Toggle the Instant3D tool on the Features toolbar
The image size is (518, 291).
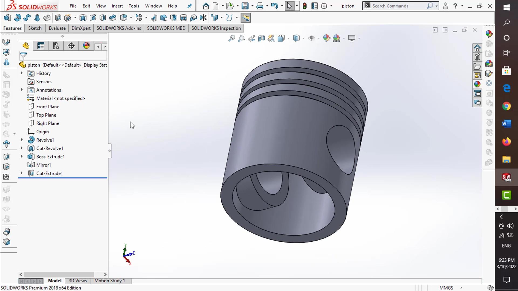click(246, 18)
